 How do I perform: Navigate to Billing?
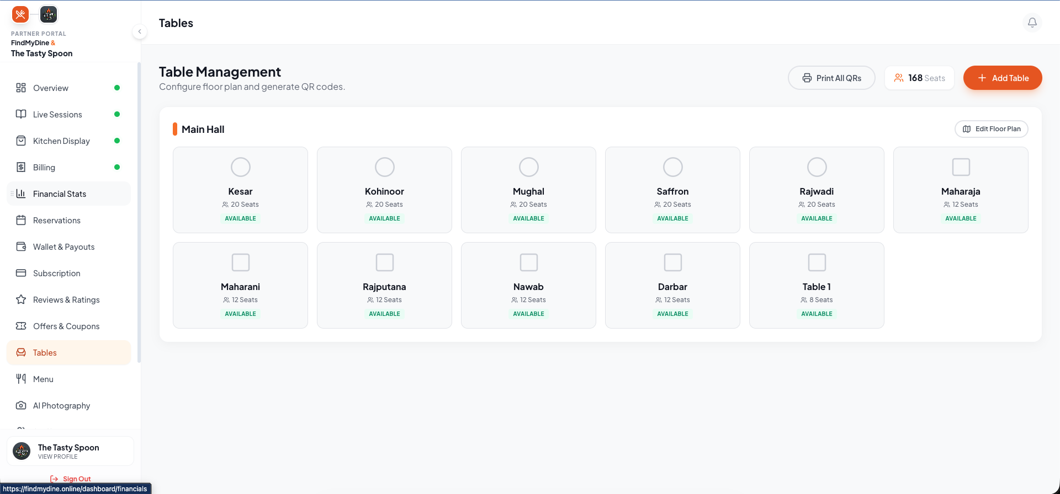coord(68,167)
